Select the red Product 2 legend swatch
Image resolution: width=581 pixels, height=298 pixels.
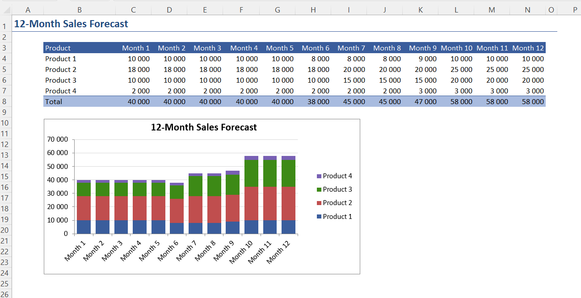click(319, 203)
